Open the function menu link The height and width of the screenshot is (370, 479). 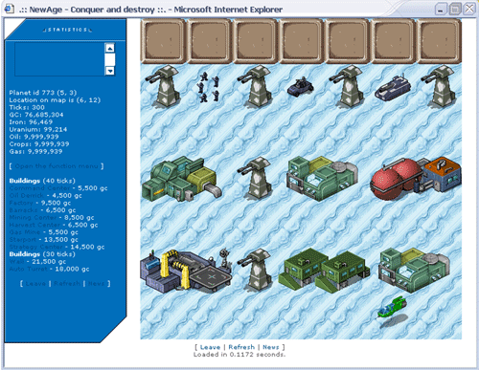tap(57, 166)
